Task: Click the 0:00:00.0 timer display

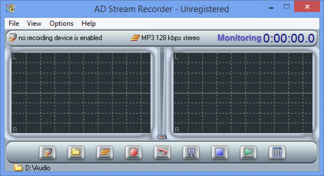Action: (289, 38)
